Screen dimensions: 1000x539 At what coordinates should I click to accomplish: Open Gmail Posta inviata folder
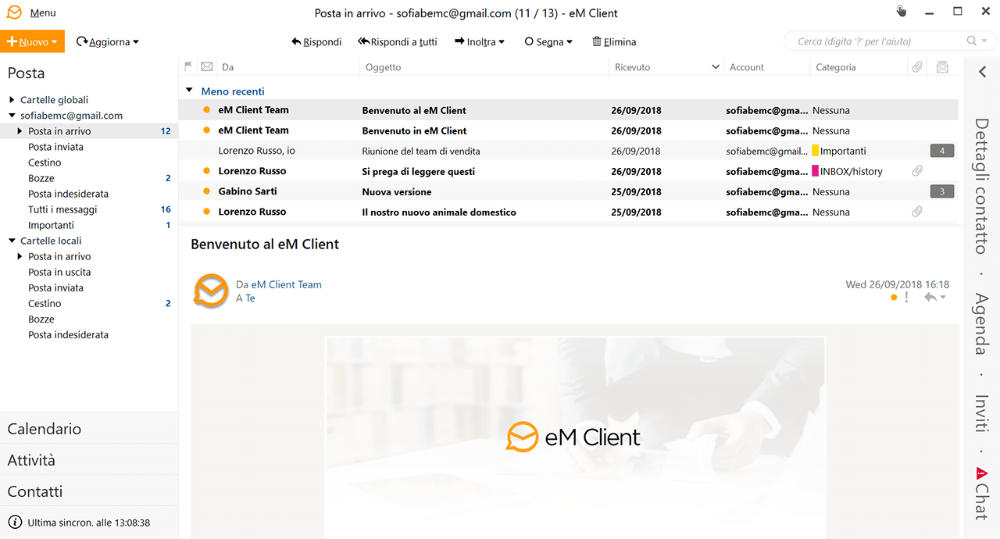[x=55, y=147]
